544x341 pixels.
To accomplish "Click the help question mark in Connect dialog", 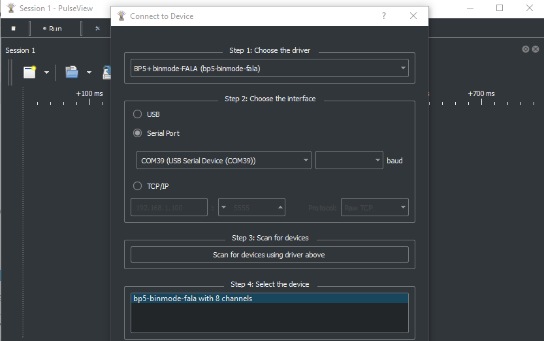I will tap(384, 16).
